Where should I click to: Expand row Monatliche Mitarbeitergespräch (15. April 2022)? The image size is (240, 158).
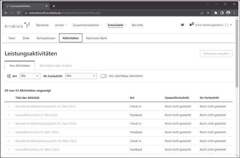pos(9,123)
